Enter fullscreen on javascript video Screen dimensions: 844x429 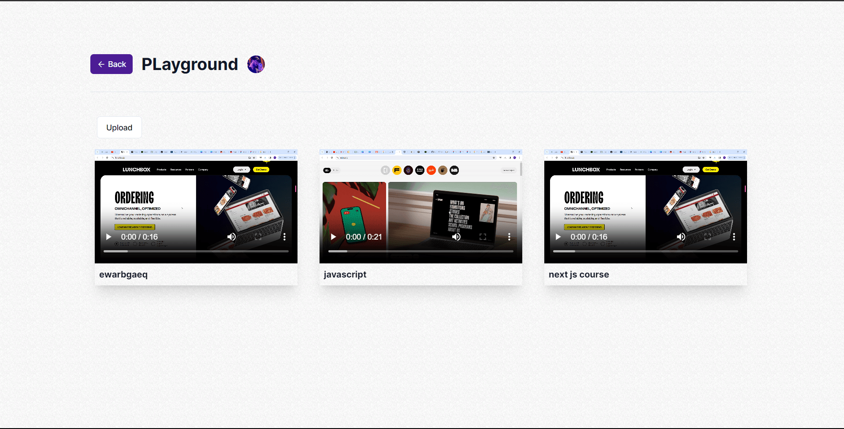pos(483,237)
